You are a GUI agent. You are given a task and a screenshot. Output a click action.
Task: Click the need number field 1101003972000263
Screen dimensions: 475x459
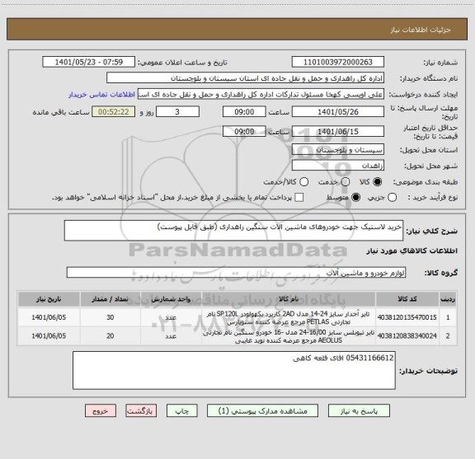(x=338, y=62)
